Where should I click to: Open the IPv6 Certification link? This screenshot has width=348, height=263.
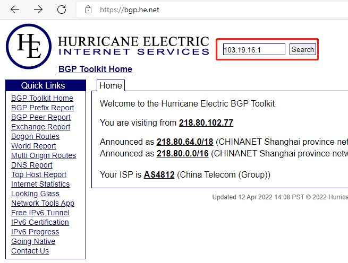(40, 222)
